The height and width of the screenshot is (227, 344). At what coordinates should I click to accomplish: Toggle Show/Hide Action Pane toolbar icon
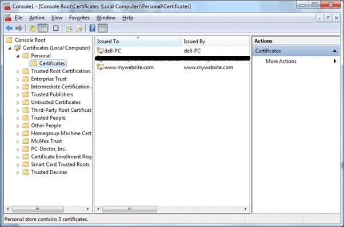[103, 29]
